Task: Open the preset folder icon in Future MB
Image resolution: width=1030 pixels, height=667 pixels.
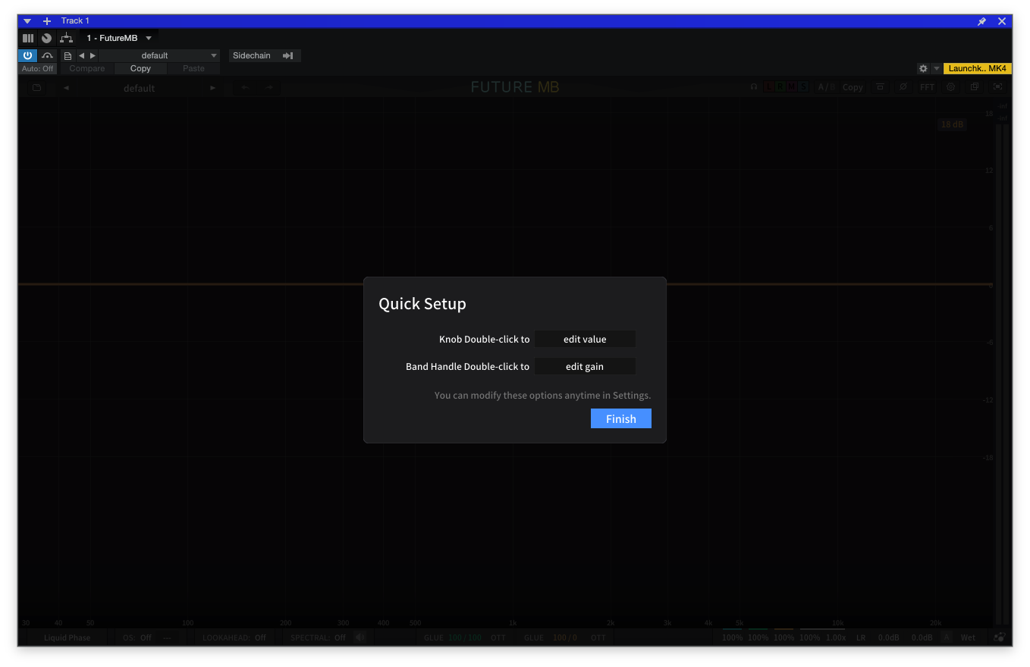Action: [x=36, y=88]
